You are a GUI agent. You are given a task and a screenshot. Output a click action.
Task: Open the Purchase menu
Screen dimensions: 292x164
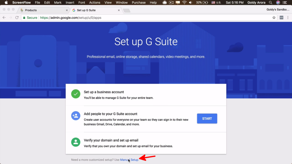139,3
